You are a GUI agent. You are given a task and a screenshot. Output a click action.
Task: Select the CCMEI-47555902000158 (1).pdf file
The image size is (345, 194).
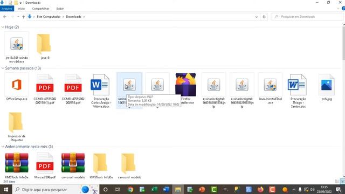point(45,89)
